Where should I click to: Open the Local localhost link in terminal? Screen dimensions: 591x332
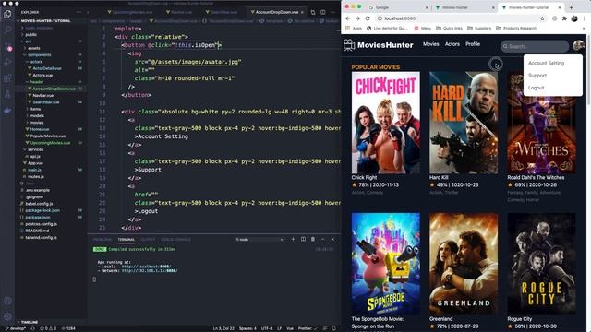point(146,267)
